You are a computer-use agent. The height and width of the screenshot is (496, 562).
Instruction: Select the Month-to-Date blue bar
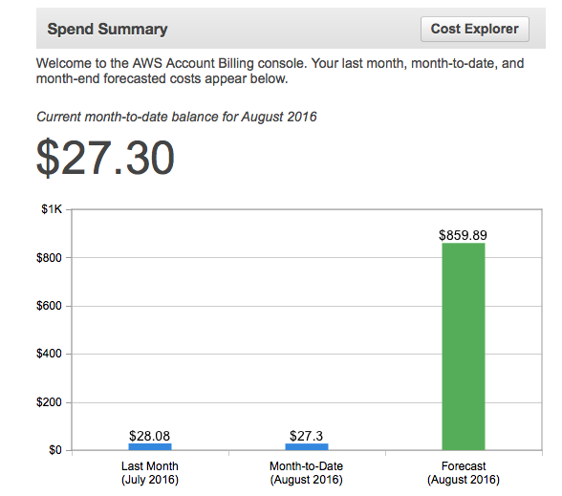pyautogui.click(x=307, y=446)
